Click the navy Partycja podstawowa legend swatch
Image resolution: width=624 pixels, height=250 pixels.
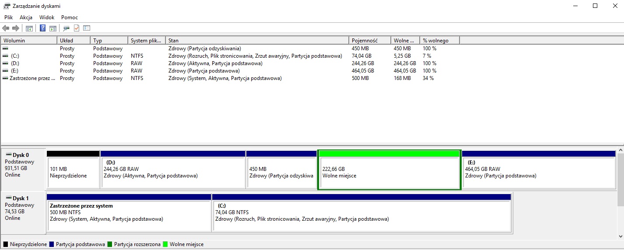pyautogui.click(x=52, y=244)
